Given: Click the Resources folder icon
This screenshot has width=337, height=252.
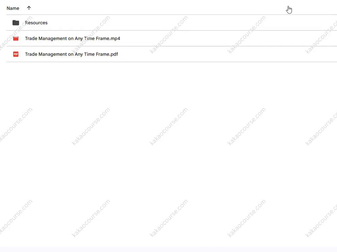Looking at the screenshot, I should [x=16, y=23].
